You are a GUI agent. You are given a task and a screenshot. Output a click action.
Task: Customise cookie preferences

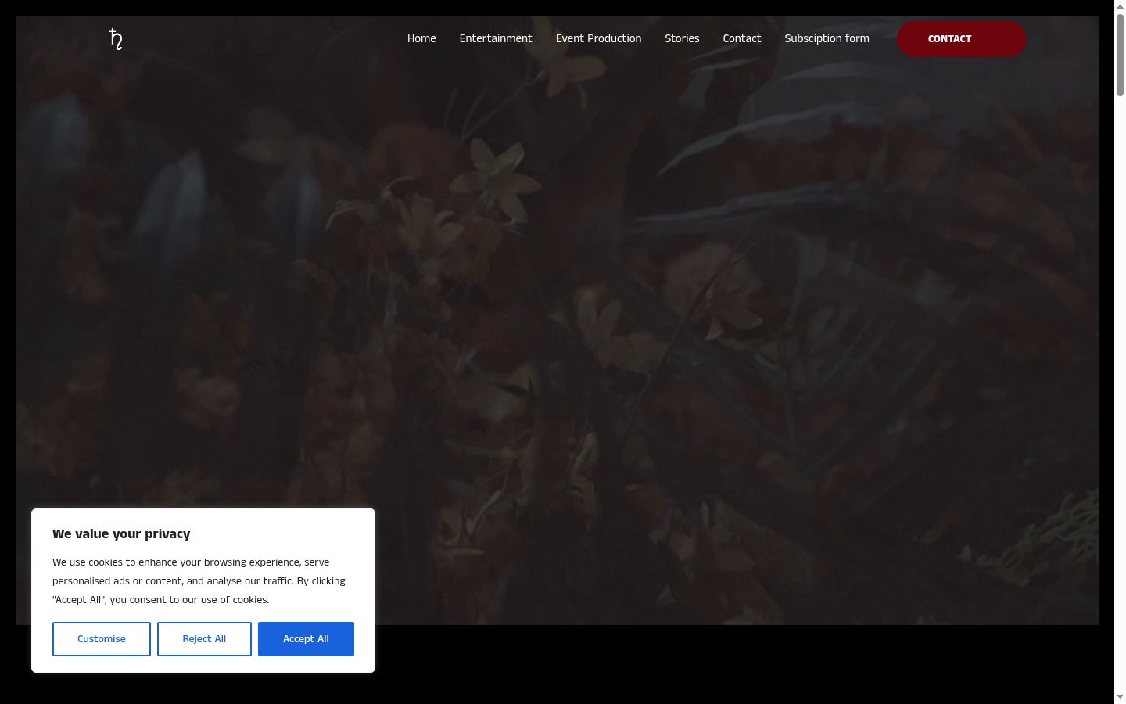[102, 639]
